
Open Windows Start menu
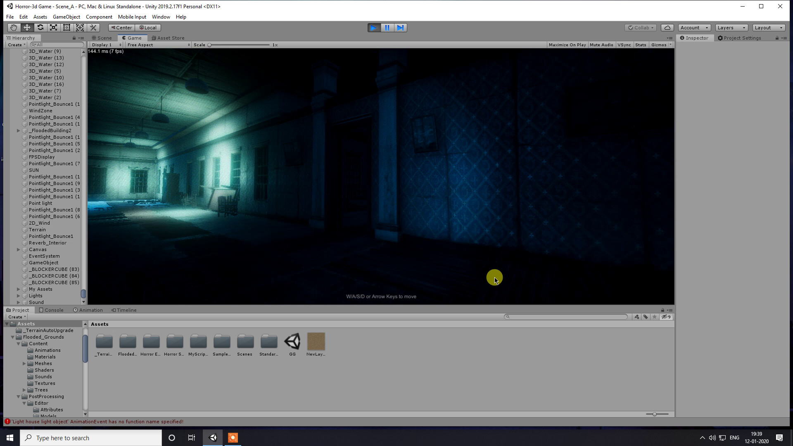[x=10, y=438]
